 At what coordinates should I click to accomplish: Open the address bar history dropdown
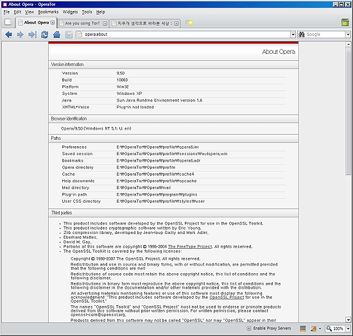click(293, 35)
